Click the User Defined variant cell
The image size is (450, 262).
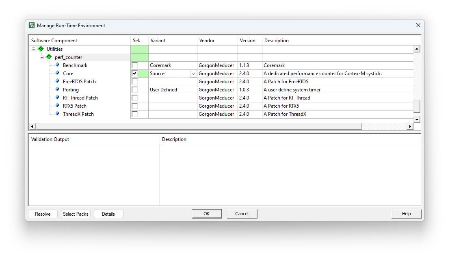[x=173, y=90]
